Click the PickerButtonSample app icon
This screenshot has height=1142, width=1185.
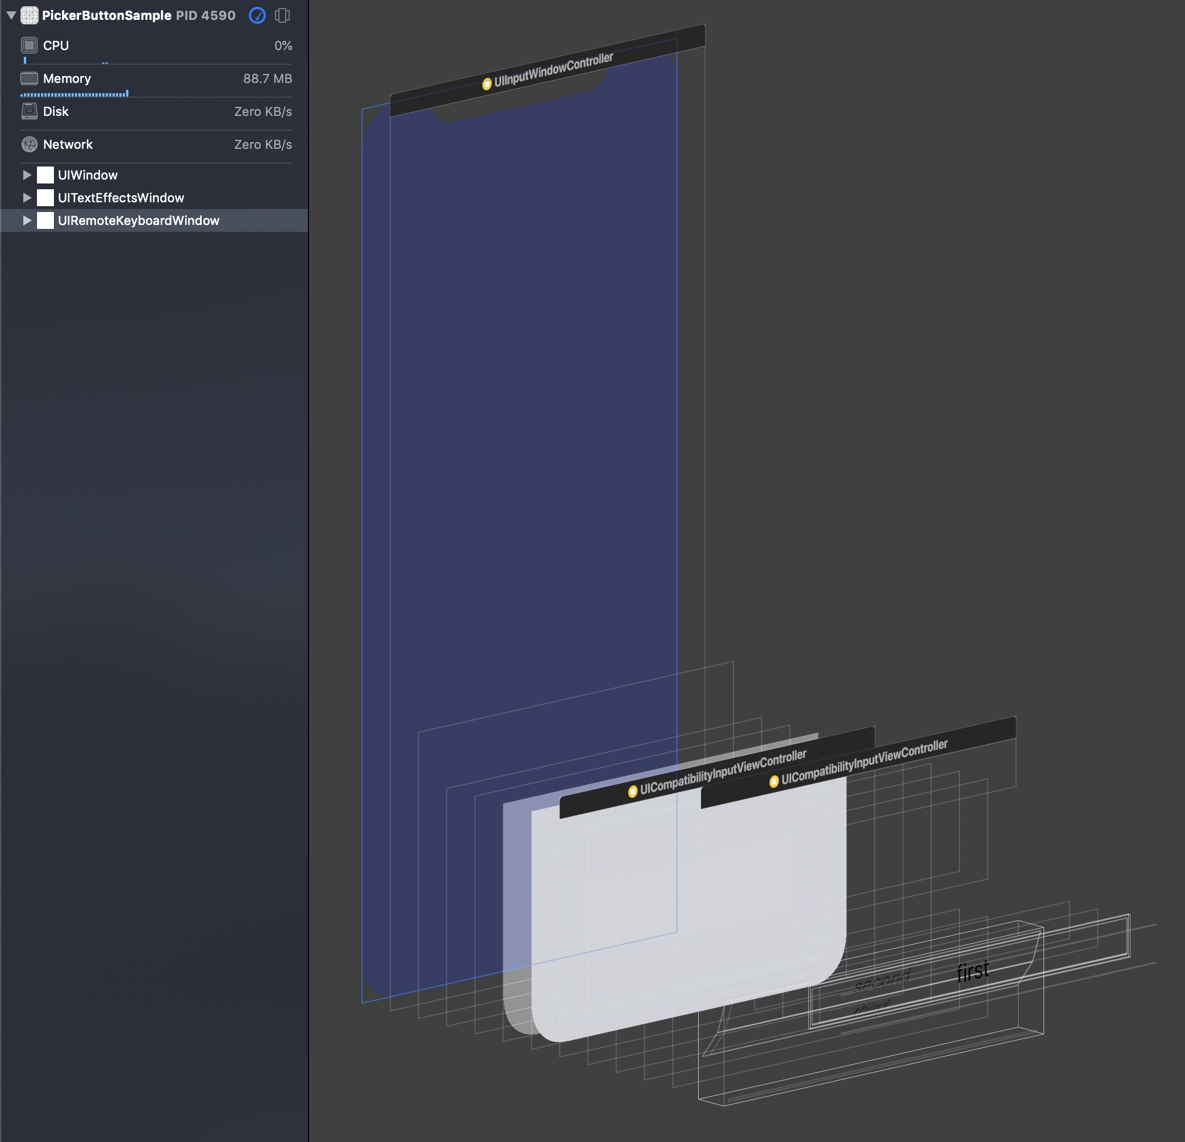click(29, 15)
